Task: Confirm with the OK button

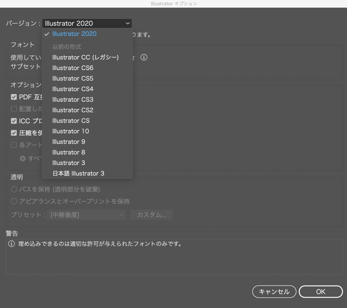Action: 321,292
